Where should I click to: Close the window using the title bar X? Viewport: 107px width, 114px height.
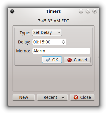click(x=95, y=11)
